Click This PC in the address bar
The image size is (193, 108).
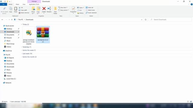pyautogui.click(x=21, y=19)
